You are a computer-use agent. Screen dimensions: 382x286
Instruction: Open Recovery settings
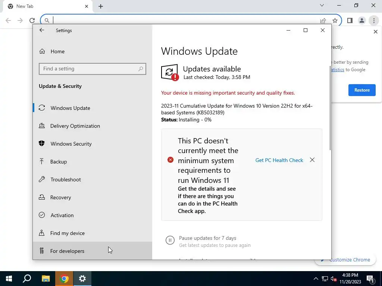point(93,197)
